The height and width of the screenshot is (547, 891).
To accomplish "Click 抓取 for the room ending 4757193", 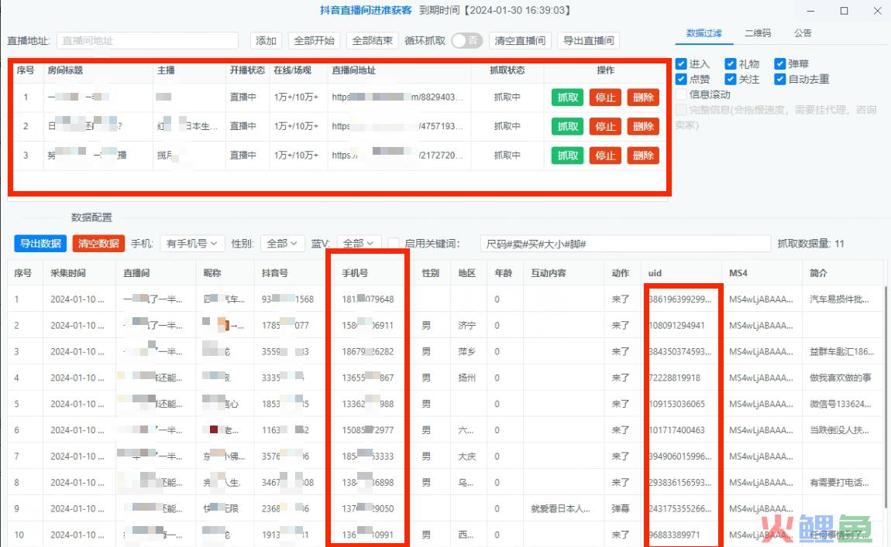I will pos(567,127).
